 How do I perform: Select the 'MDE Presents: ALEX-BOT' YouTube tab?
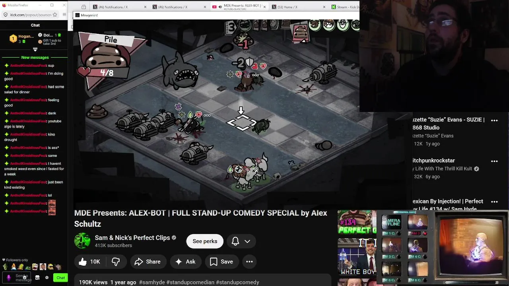240,7
